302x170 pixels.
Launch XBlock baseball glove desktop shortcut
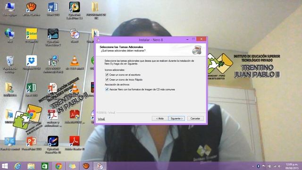click(32, 9)
